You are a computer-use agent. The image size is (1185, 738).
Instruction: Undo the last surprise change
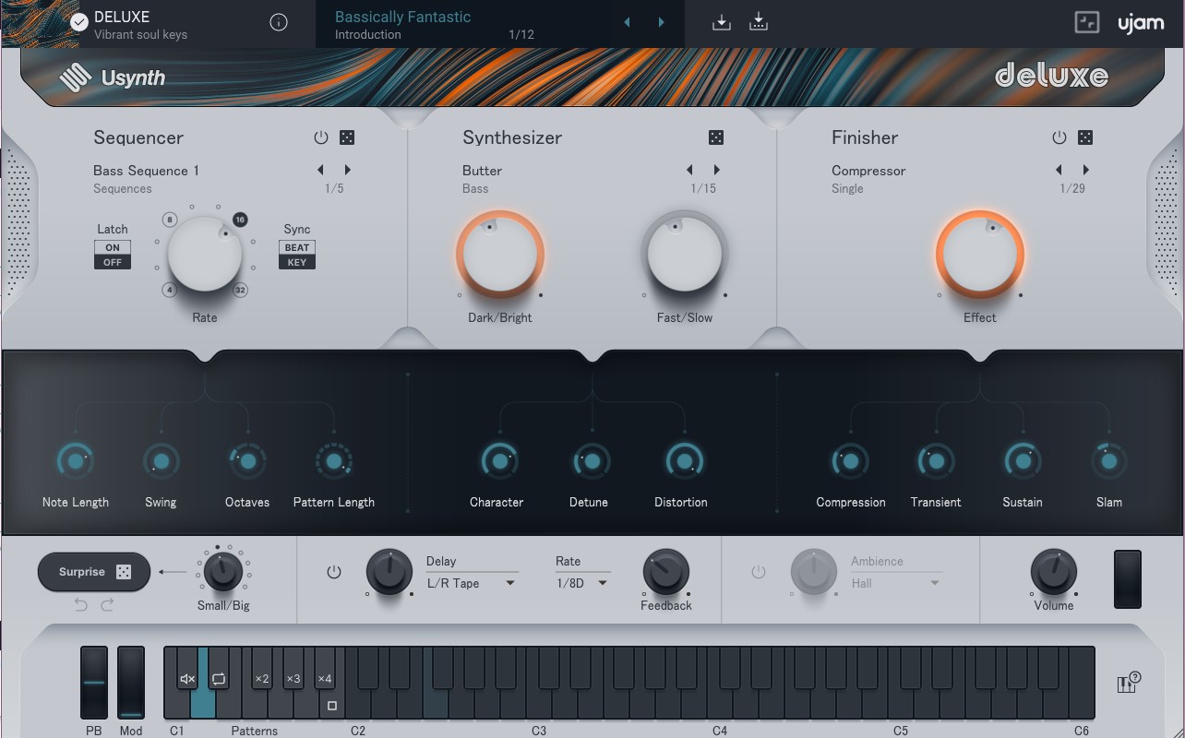click(81, 605)
